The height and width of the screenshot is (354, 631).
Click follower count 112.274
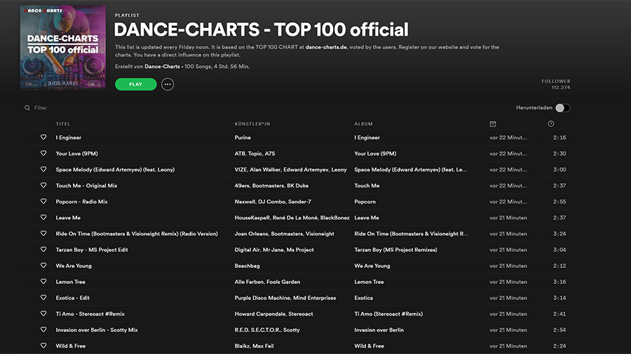pyautogui.click(x=561, y=87)
